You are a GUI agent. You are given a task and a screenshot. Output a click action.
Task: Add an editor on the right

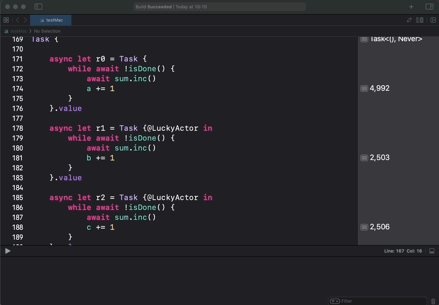[433, 20]
